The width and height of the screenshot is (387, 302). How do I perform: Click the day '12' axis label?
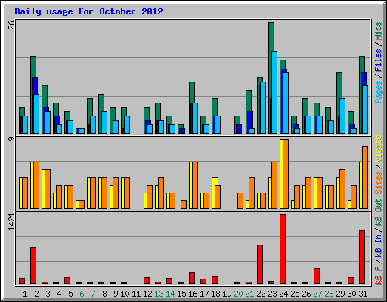[x=147, y=294]
